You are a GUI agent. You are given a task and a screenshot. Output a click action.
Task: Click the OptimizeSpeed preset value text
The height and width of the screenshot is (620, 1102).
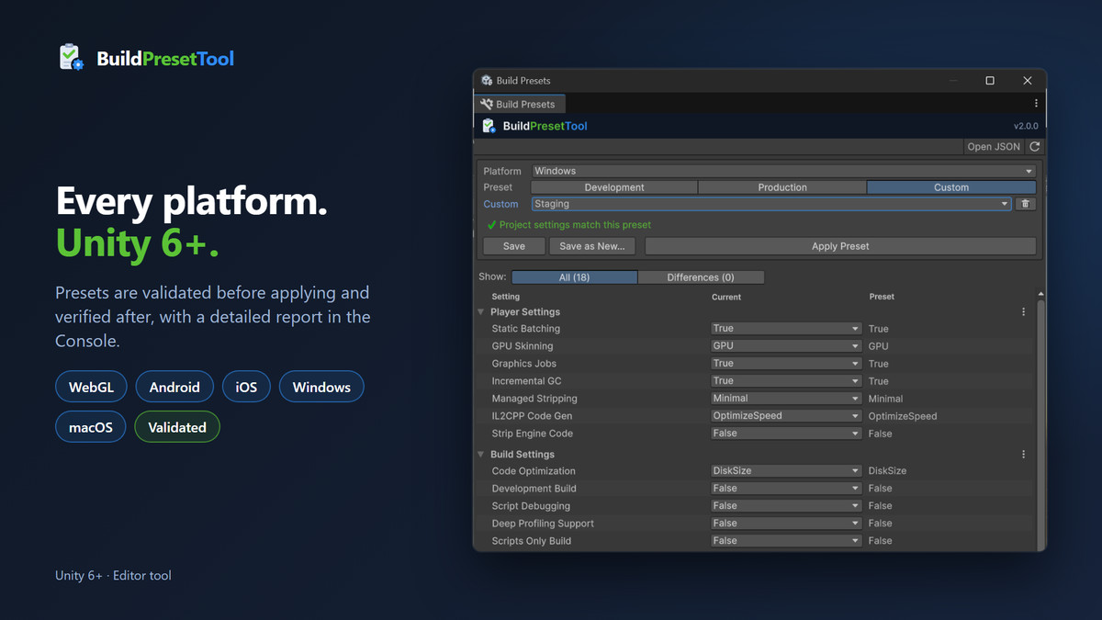point(903,416)
